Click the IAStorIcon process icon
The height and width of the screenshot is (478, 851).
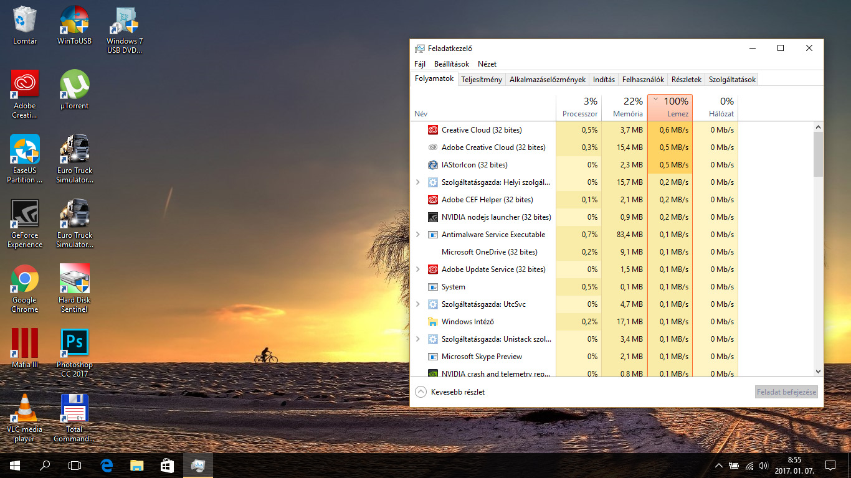(433, 165)
